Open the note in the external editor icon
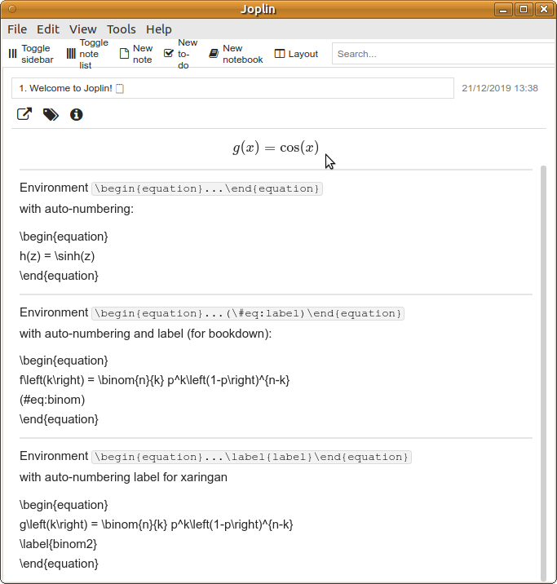The height and width of the screenshot is (584, 557). pos(24,114)
